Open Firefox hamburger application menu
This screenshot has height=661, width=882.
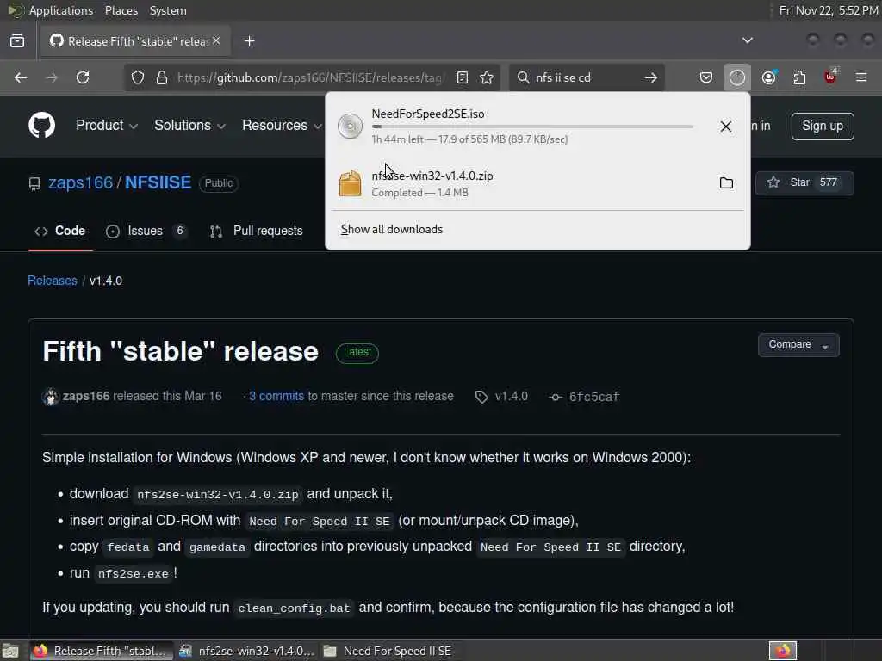(861, 77)
